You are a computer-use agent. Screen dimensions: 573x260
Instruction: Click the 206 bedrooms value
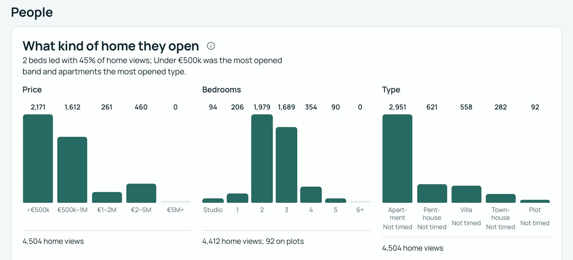point(237,107)
